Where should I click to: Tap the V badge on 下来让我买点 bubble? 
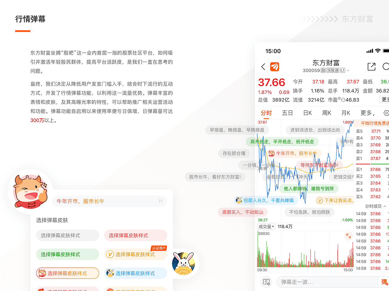(320, 200)
